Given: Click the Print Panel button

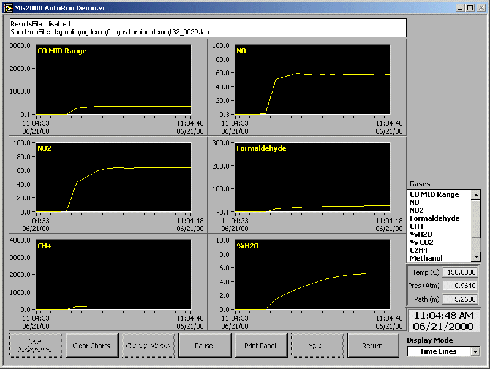Looking at the screenshot, I should 261,346.
